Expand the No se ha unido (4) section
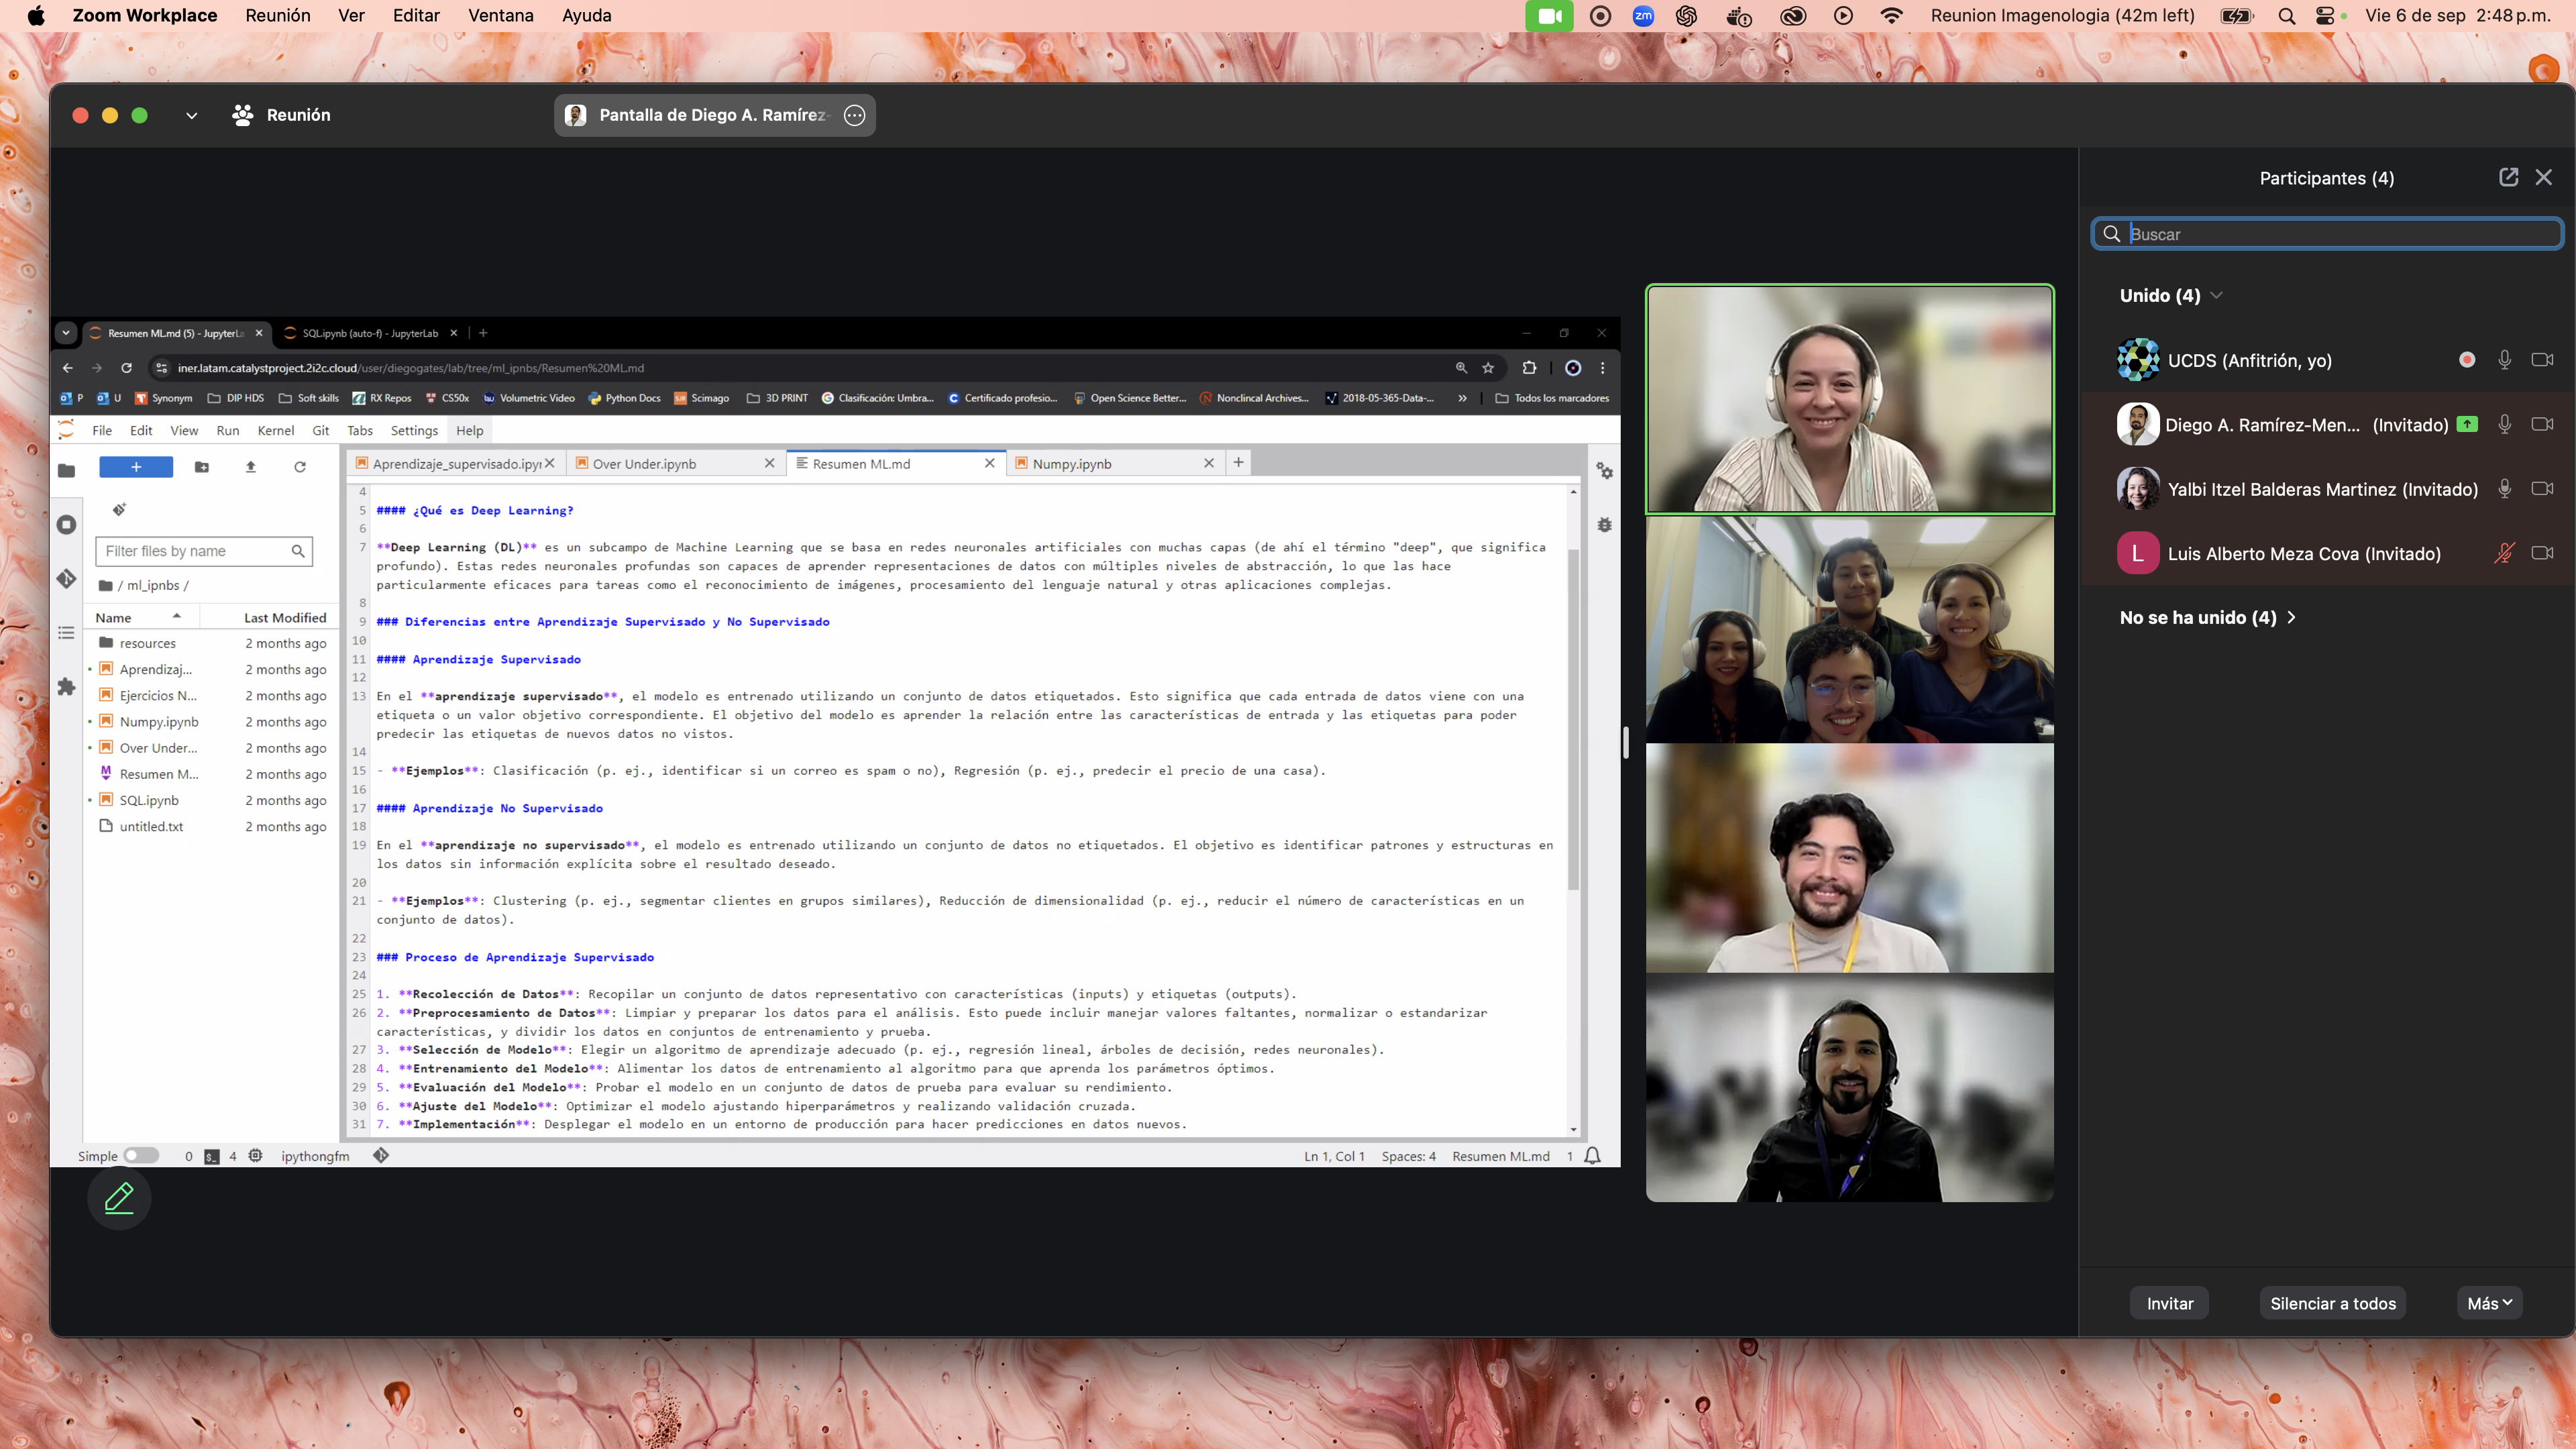This screenshot has width=2576, height=1449. coord(2291,618)
